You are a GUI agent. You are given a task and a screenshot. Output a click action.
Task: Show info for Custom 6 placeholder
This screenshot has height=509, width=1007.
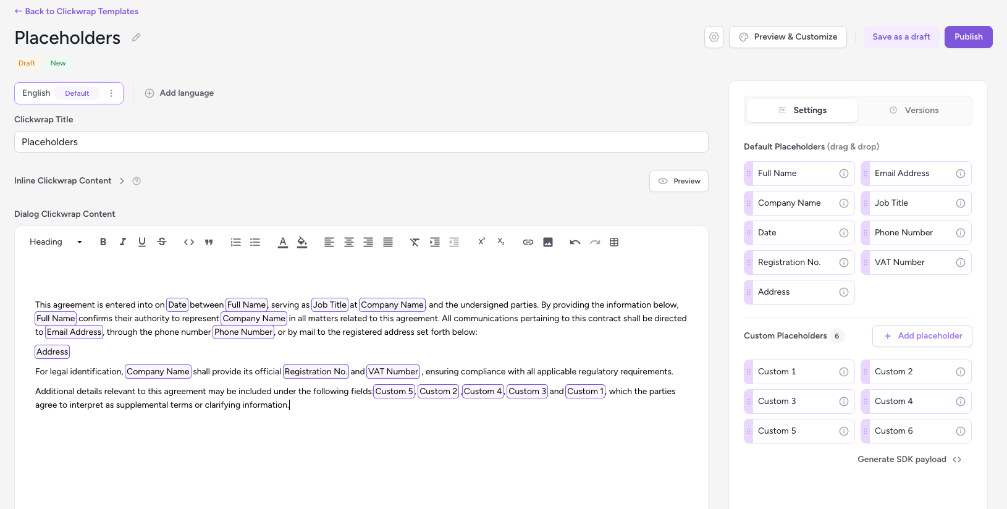coord(960,431)
